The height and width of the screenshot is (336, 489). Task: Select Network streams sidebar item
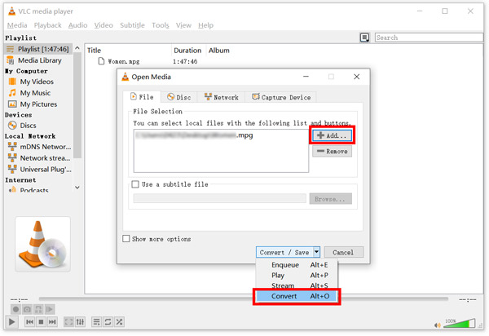tap(38, 158)
